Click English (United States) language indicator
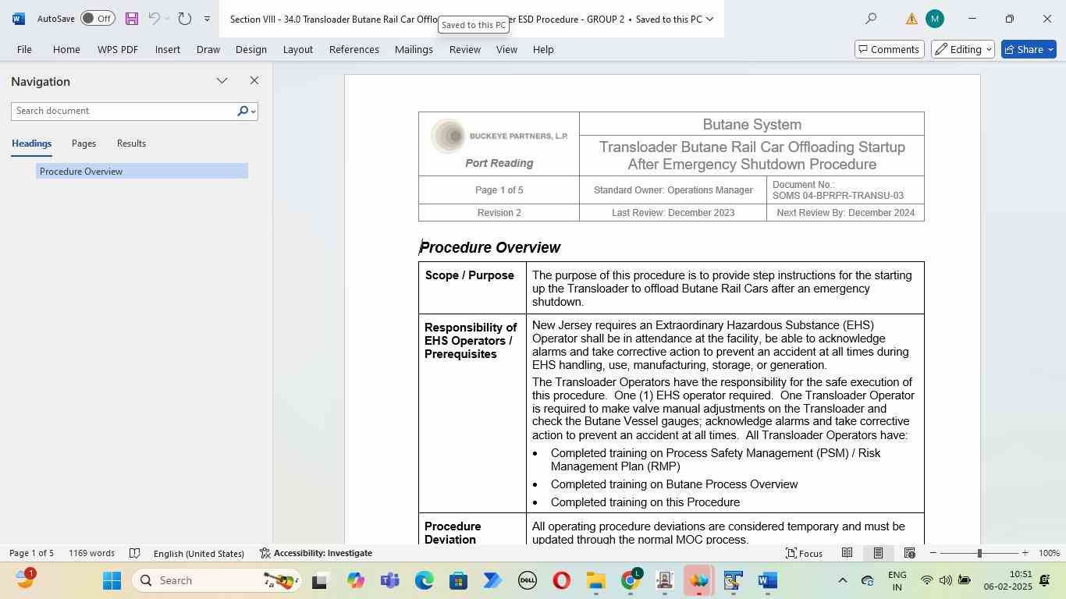This screenshot has height=599, width=1066. pos(199,553)
